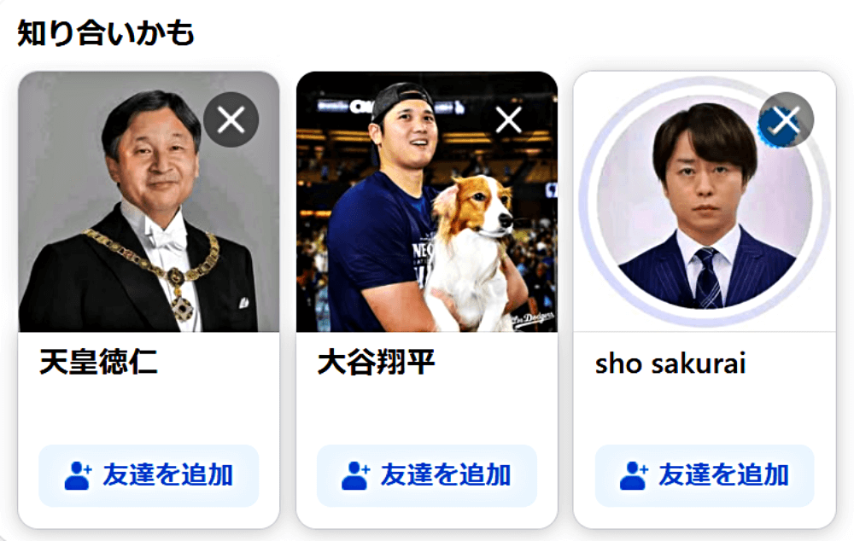Click add-person icon under sho sakurai
Screen dimensions: 854x541
click(x=633, y=475)
